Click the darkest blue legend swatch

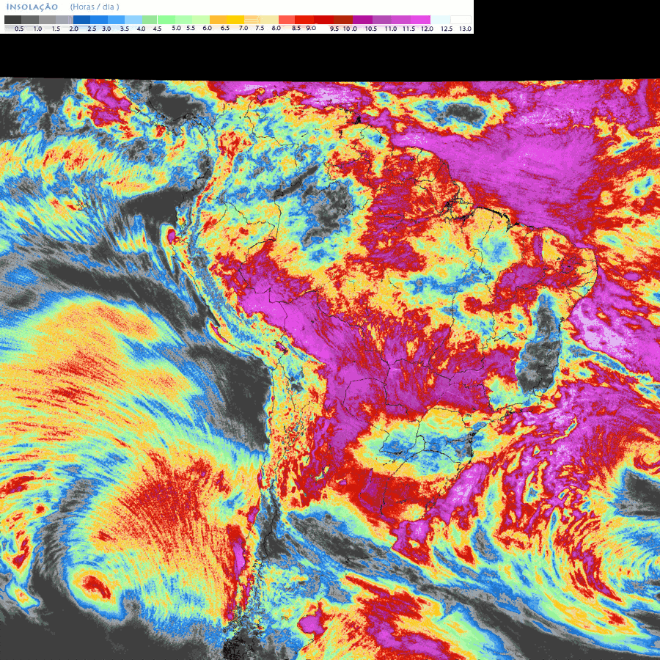81,20
